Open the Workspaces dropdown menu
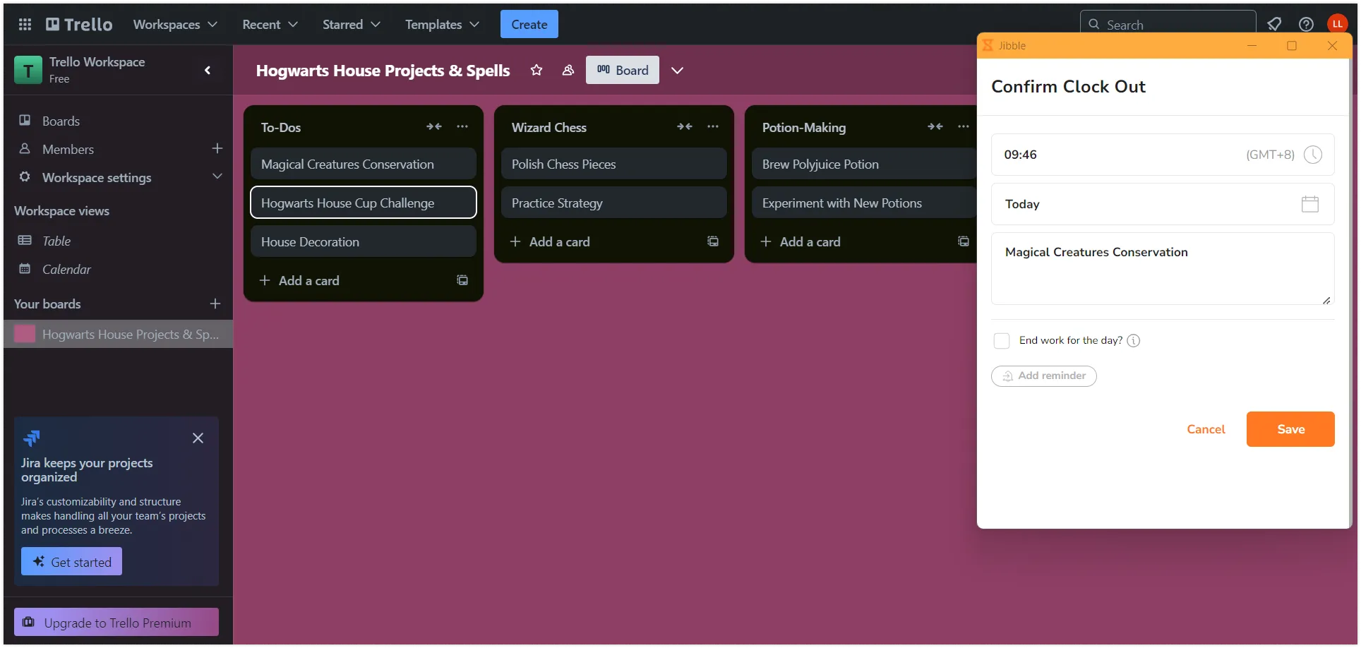 [x=174, y=25]
